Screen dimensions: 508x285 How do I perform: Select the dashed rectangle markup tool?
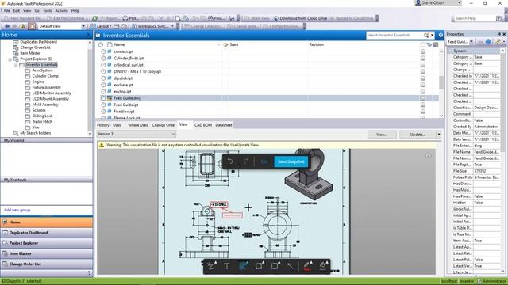tap(259, 266)
